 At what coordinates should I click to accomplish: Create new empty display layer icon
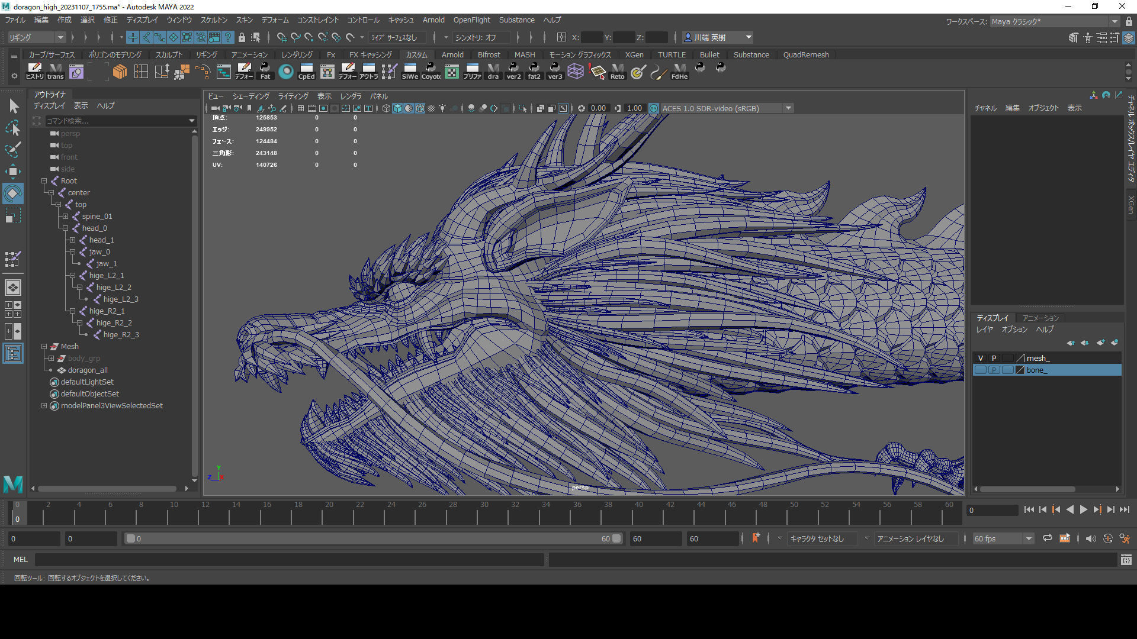click(x=1100, y=343)
